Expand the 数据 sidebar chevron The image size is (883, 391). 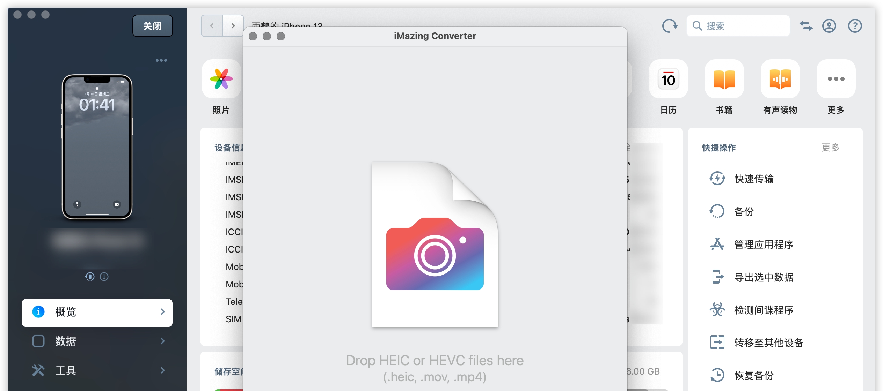[x=162, y=341]
